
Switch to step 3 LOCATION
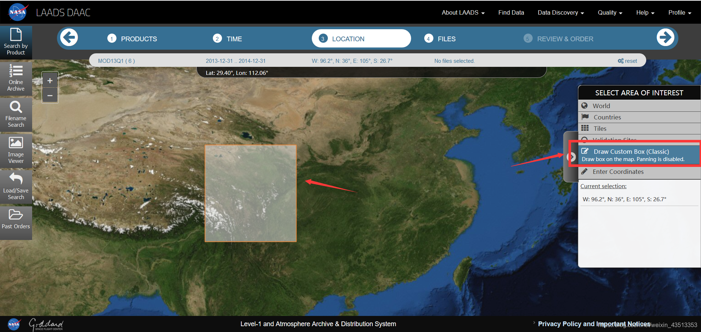(x=361, y=38)
